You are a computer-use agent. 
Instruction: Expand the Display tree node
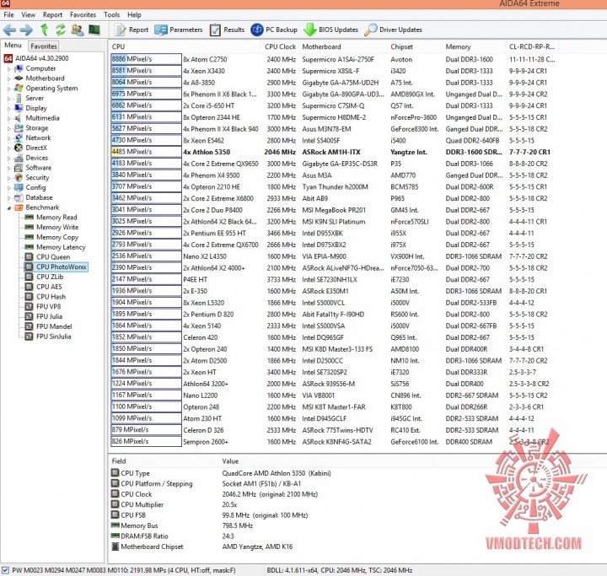pos(9,109)
